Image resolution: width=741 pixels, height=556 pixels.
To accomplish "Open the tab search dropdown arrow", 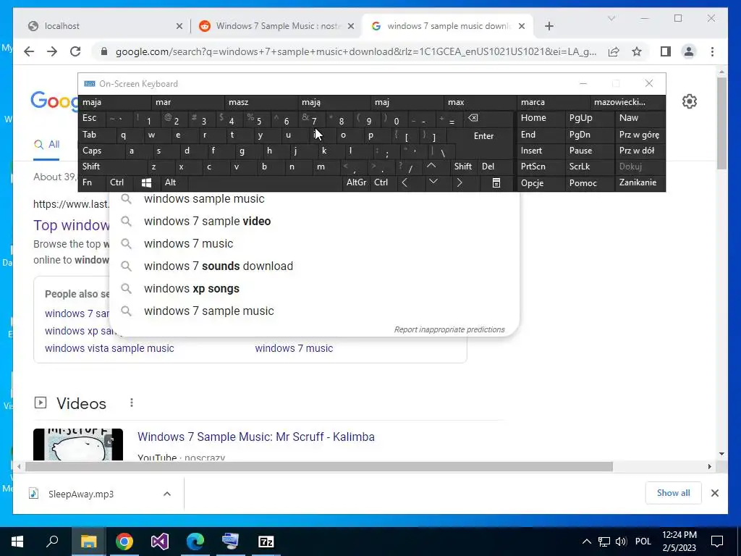I will [611, 18].
